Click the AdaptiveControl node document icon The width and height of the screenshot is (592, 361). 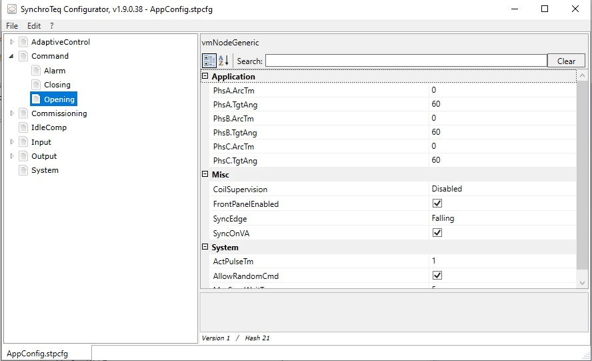pyautogui.click(x=23, y=42)
